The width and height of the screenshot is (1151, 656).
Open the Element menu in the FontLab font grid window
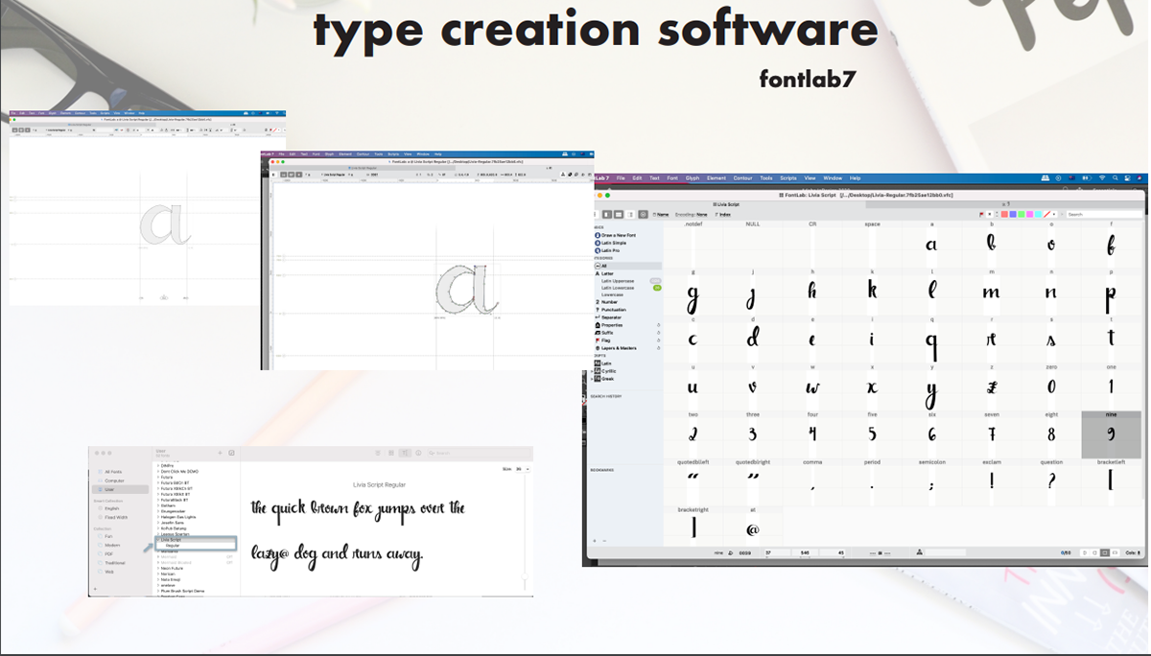coord(716,178)
